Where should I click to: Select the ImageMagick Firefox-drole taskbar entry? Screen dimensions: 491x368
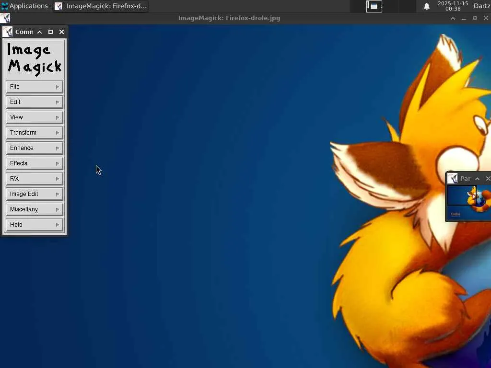[x=101, y=6]
